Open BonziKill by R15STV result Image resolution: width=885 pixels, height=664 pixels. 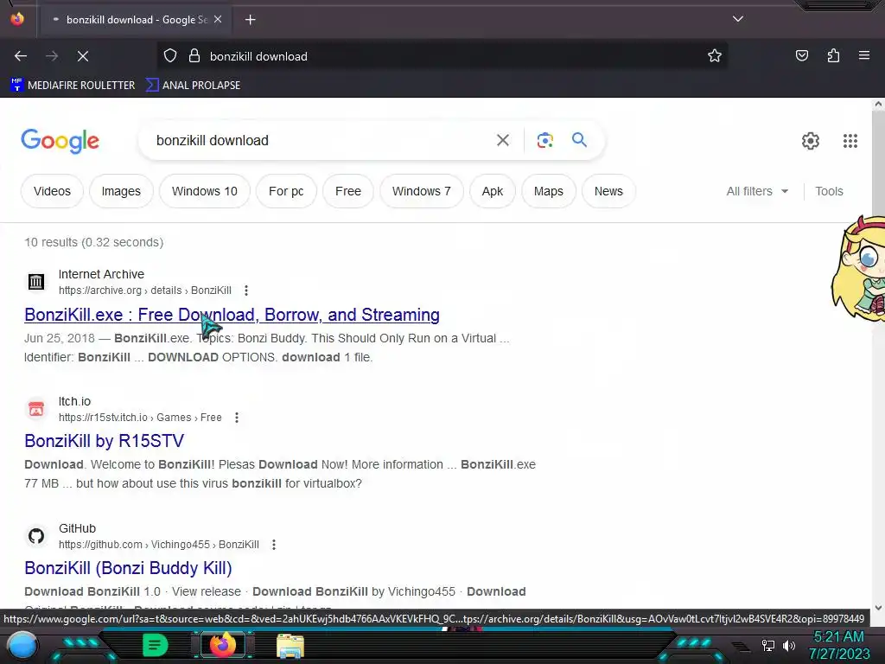(x=105, y=441)
